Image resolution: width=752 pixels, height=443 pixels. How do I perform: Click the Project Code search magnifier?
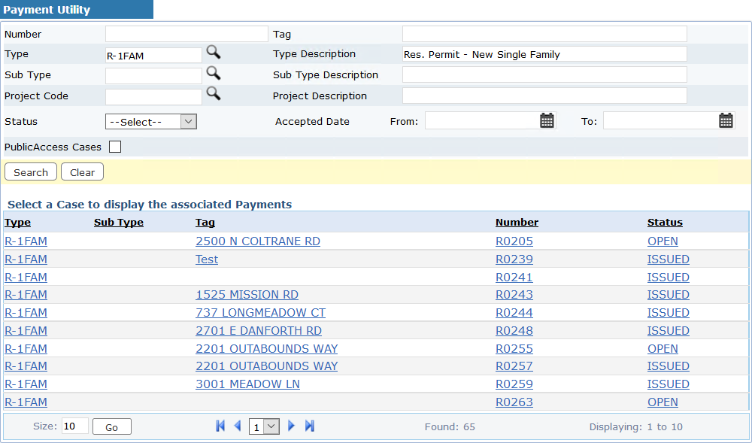(x=214, y=94)
